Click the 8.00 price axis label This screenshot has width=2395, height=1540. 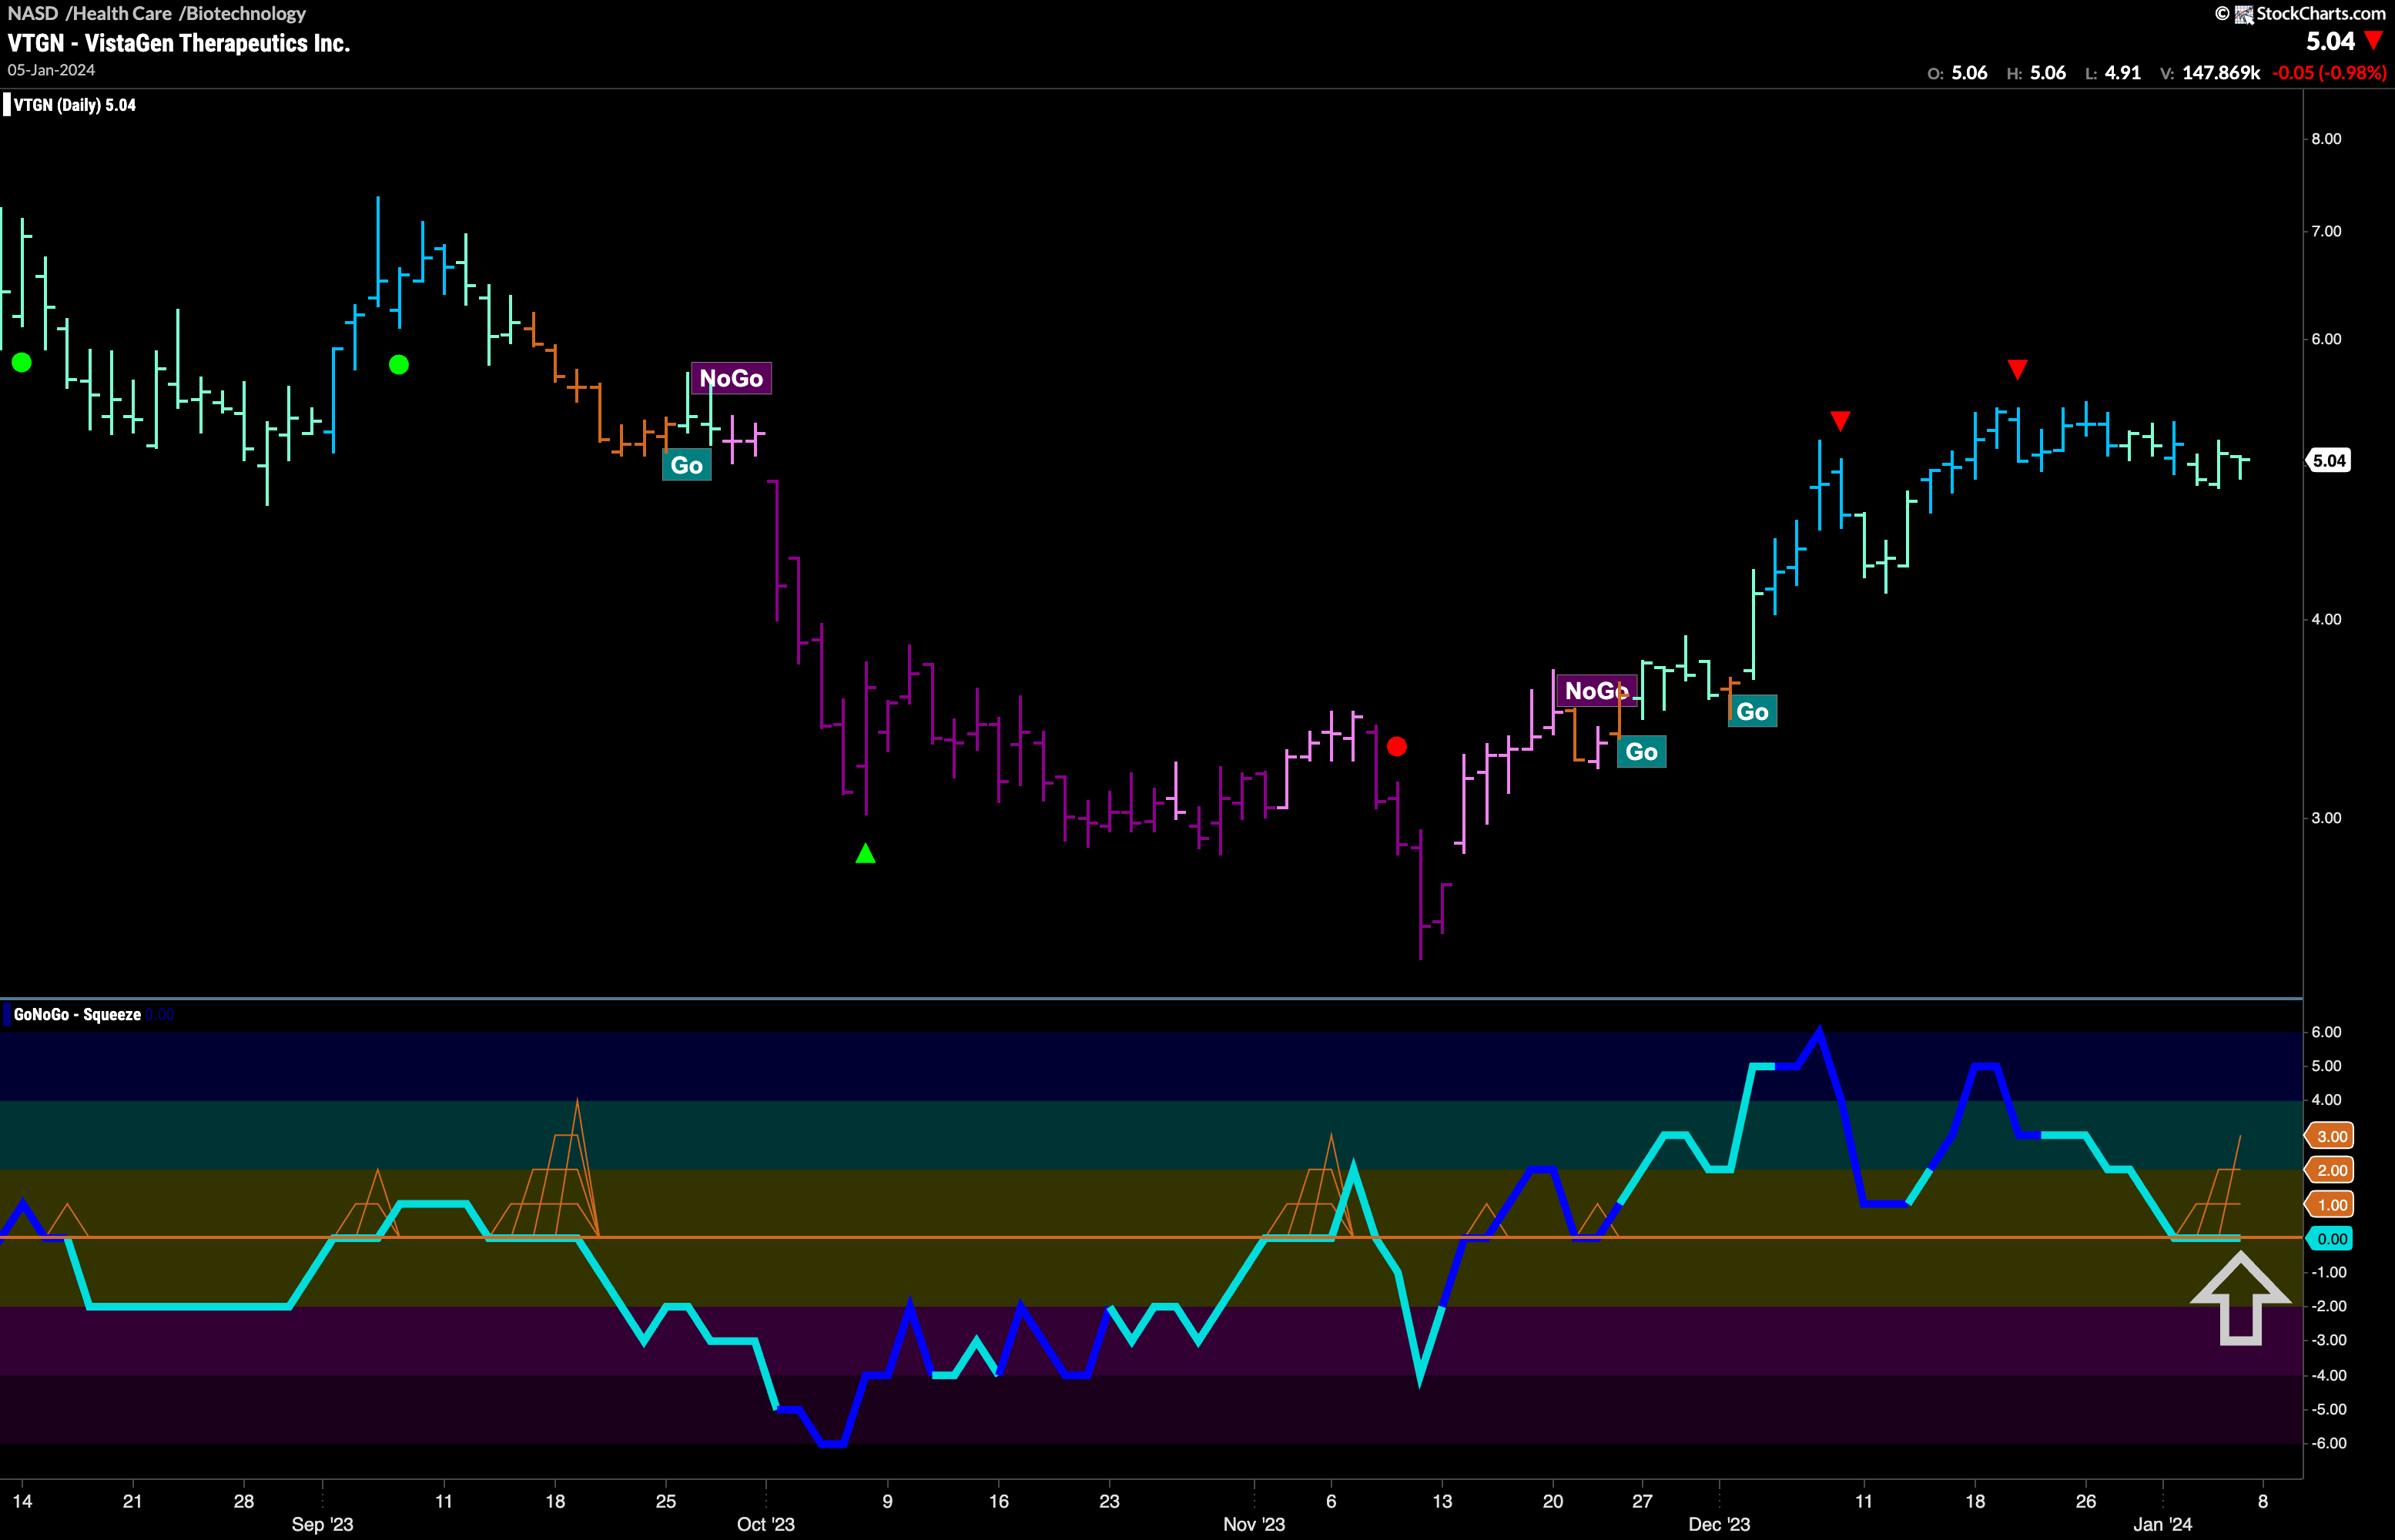2326,139
